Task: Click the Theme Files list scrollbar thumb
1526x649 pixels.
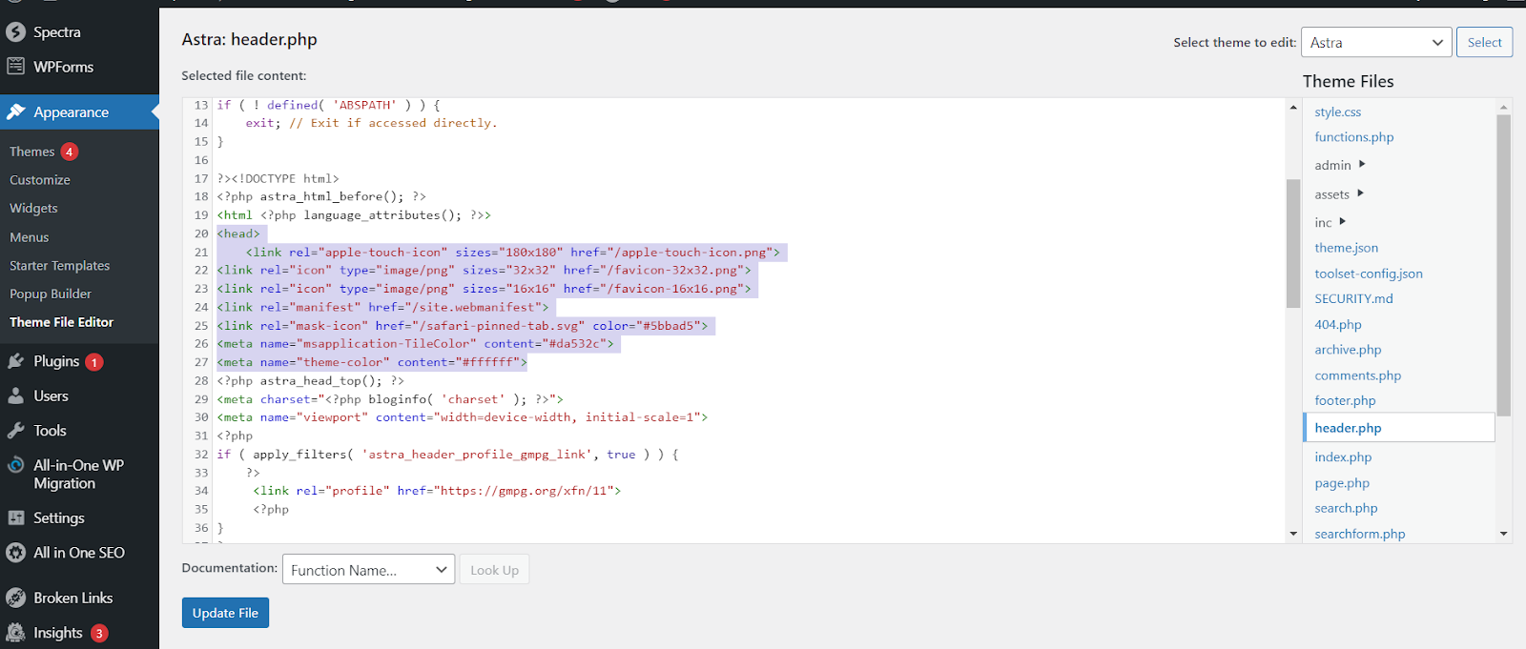Action: [1504, 266]
